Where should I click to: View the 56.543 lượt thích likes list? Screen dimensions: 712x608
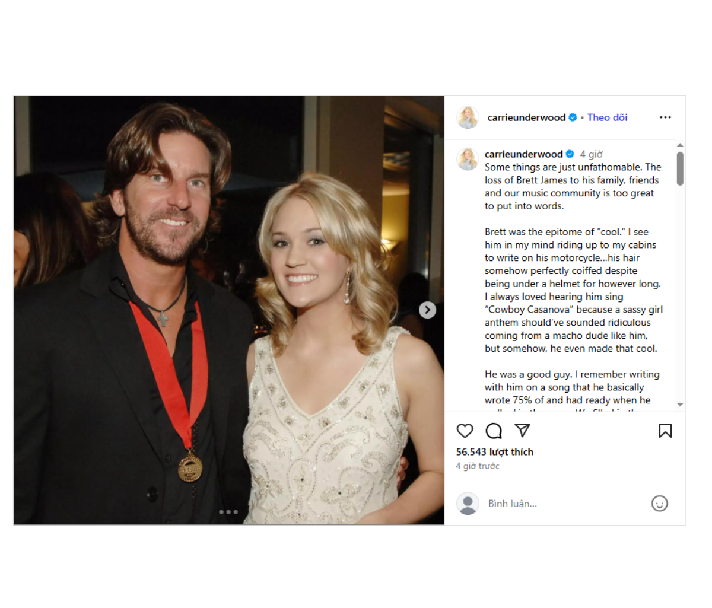(495, 452)
